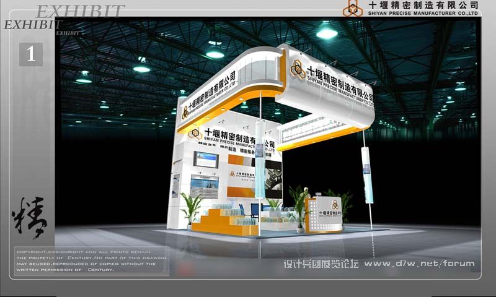Click the 设计兵团展览论坛 text

[x=321, y=264]
